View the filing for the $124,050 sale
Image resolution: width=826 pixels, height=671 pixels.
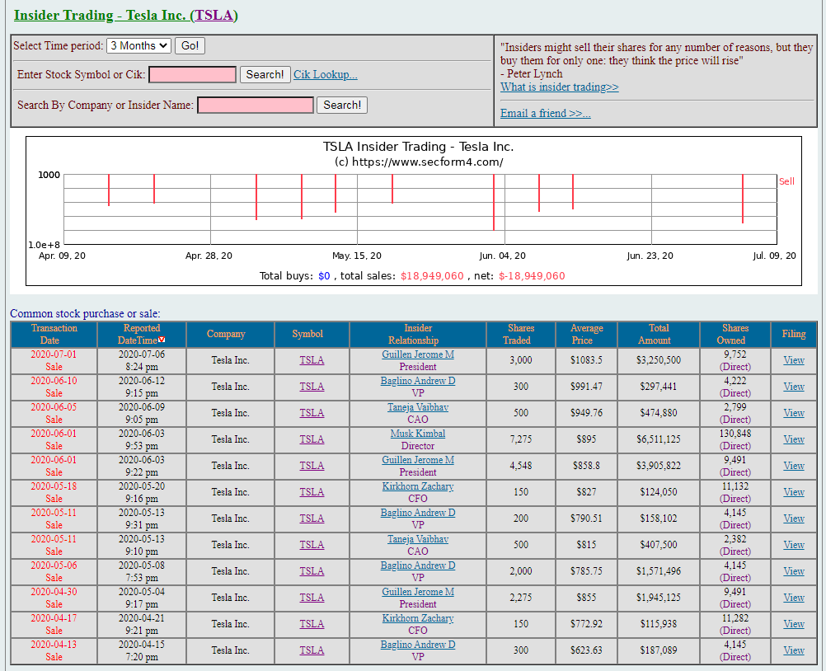point(793,492)
